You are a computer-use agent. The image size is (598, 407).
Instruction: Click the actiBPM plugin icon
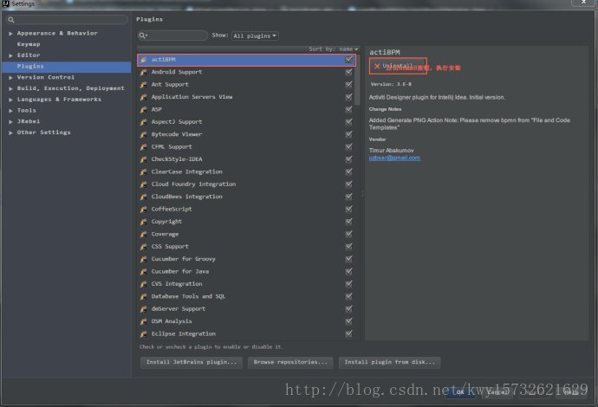coord(143,60)
